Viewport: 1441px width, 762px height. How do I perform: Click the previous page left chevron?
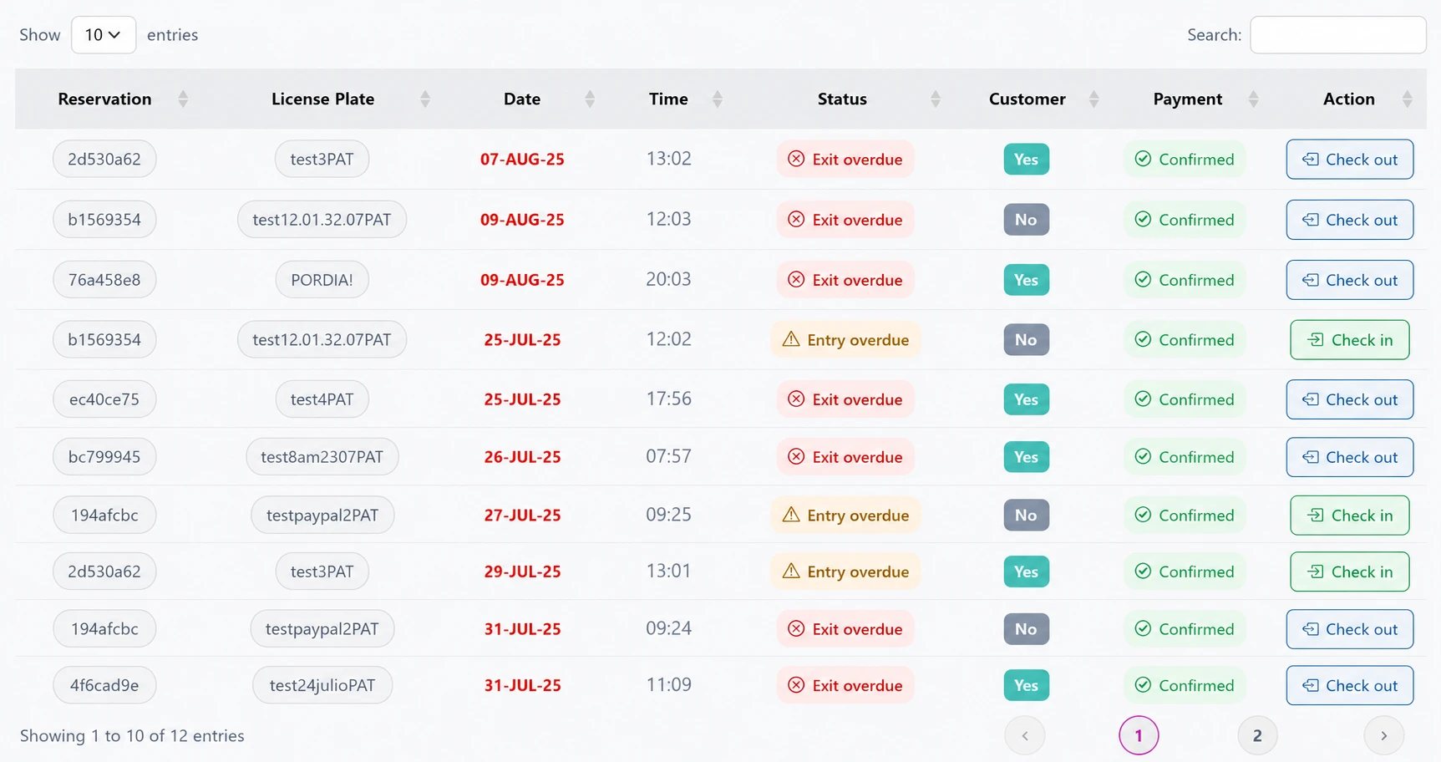pyautogui.click(x=1025, y=735)
